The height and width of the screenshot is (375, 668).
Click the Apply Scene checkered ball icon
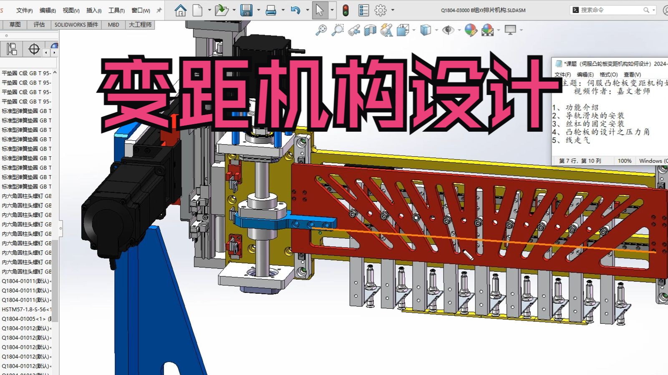pos(487,30)
